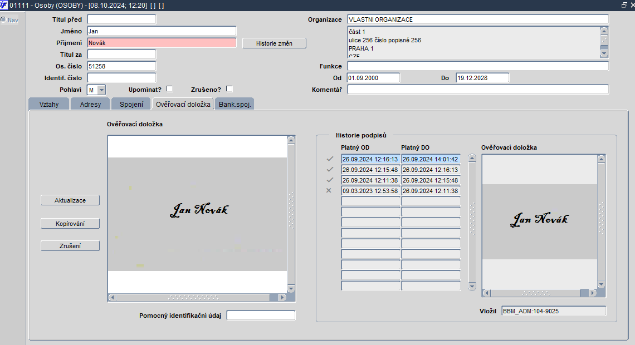This screenshot has height=345, width=635.
Task: Click the Titul před input field
Action: (121, 19)
